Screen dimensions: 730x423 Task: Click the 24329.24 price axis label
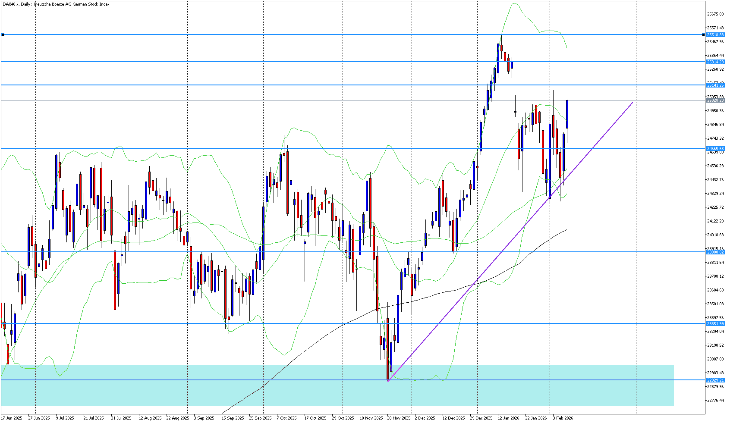[x=716, y=194]
